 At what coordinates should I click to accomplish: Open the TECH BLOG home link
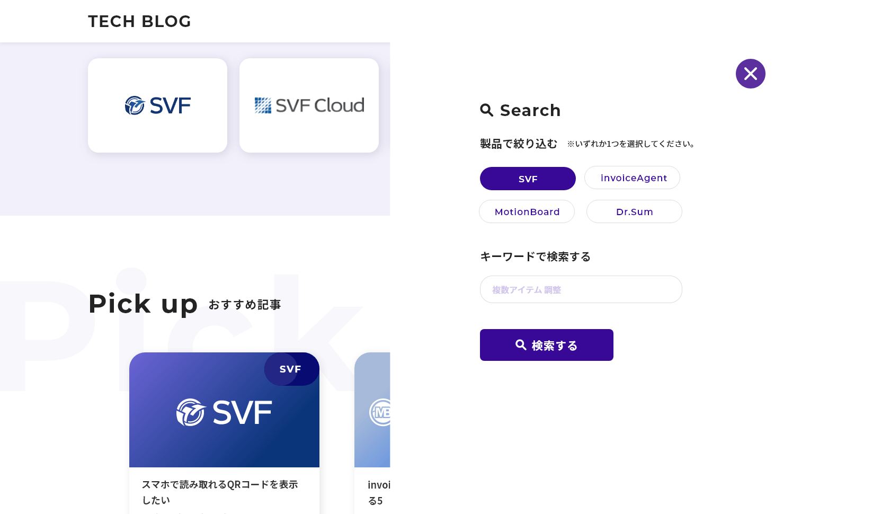(x=139, y=21)
